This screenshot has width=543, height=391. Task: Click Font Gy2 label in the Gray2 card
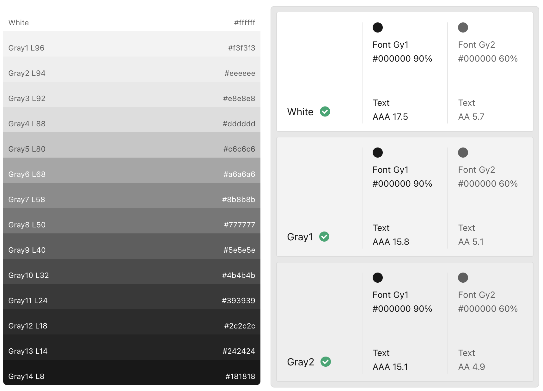[477, 295]
